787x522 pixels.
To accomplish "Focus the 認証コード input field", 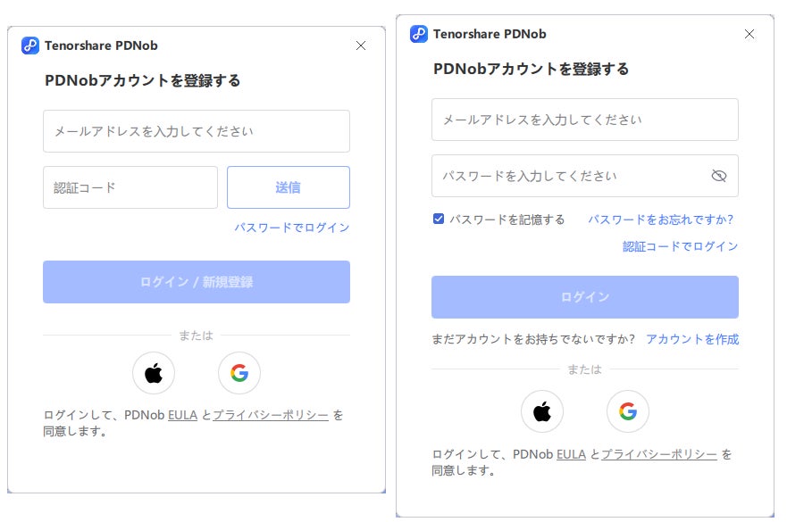I will pyautogui.click(x=130, y=187).
